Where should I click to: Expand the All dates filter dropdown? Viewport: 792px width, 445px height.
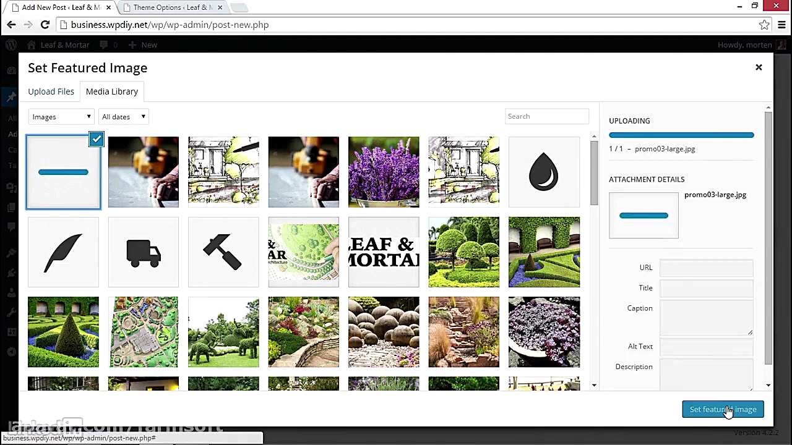click(124, 117)
